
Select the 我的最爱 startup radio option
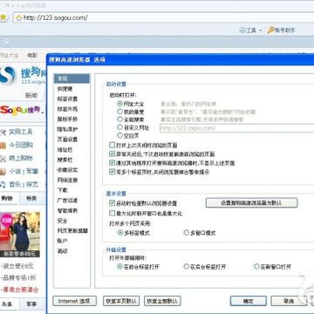tap(119, 112)
